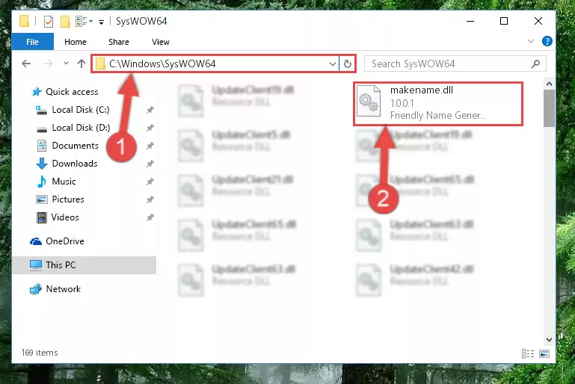Click the scrollbar up arrow

point(549,84)
